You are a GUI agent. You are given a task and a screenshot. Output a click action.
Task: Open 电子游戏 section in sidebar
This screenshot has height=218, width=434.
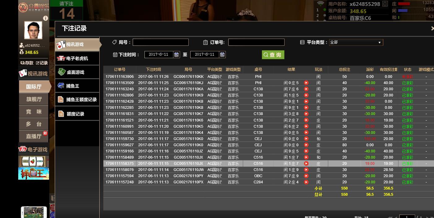pyautogui.click(x=33, y=149)
